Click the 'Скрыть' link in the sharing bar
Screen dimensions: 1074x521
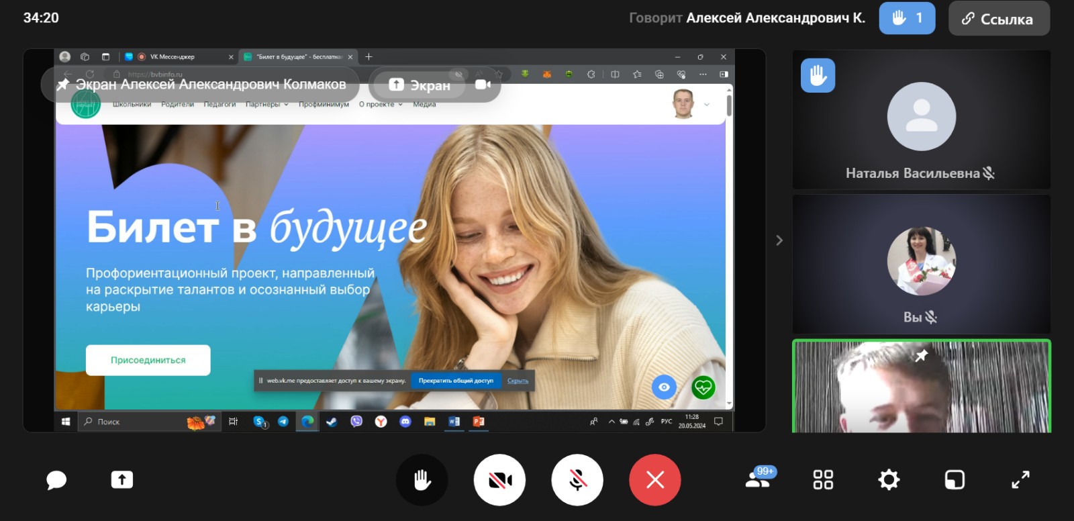[518, 381]
